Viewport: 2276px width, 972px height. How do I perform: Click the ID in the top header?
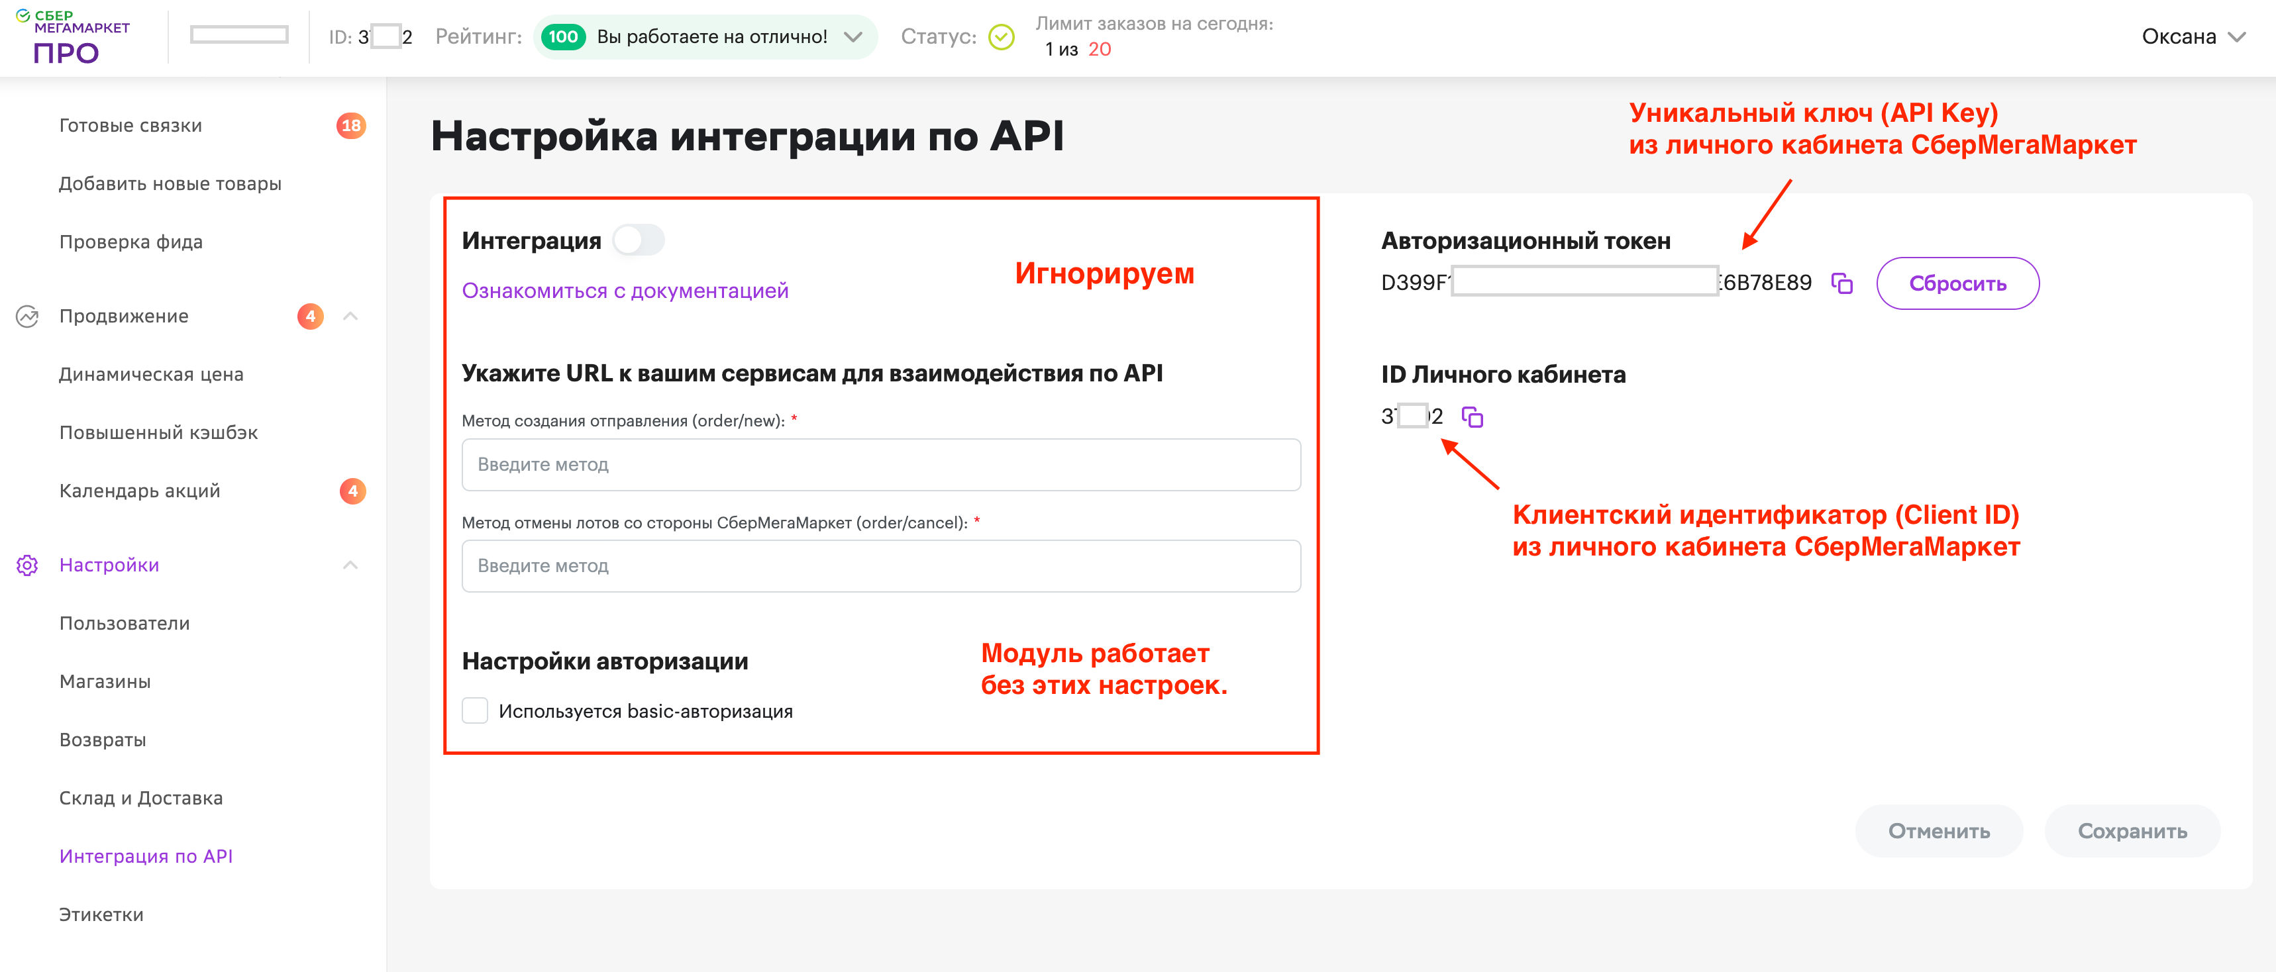click(x=370, y=37)
